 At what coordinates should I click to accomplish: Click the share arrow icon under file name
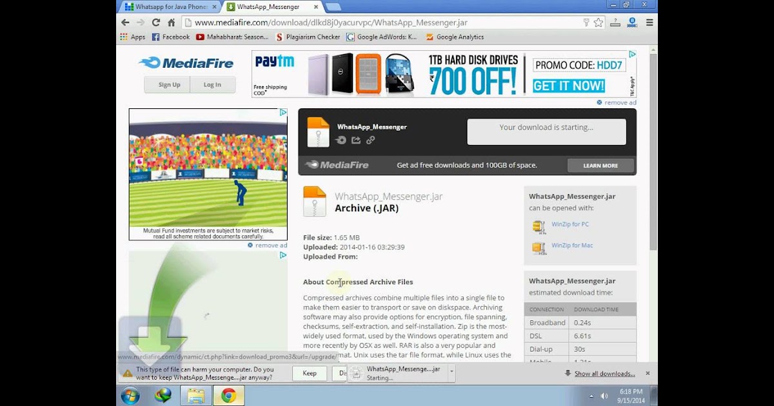click(x=356, y=140)
